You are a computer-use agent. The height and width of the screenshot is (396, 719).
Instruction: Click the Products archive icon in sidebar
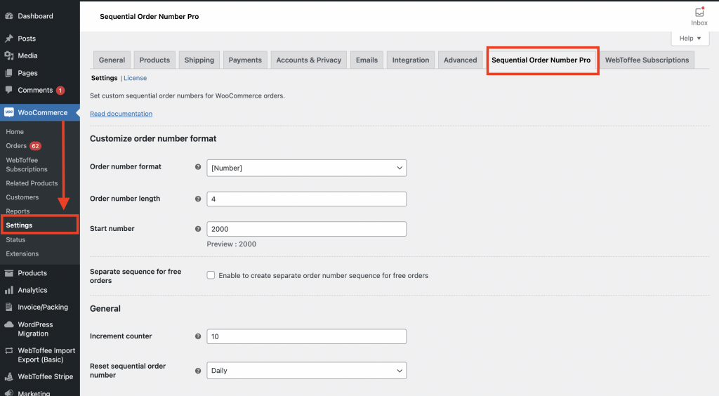[x=8, y=273]
